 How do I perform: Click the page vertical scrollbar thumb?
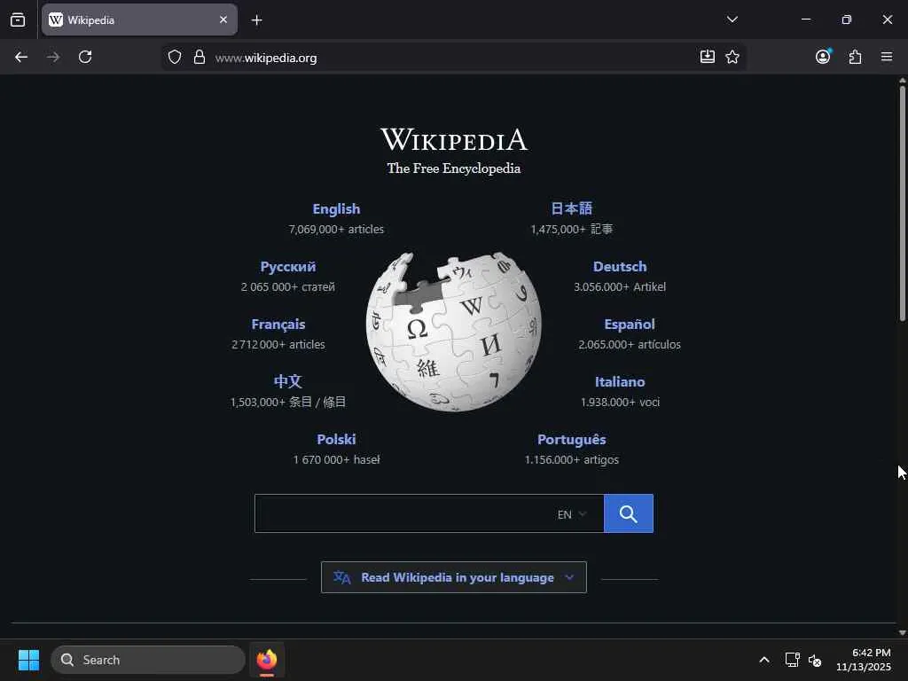(x=902, y=203)
